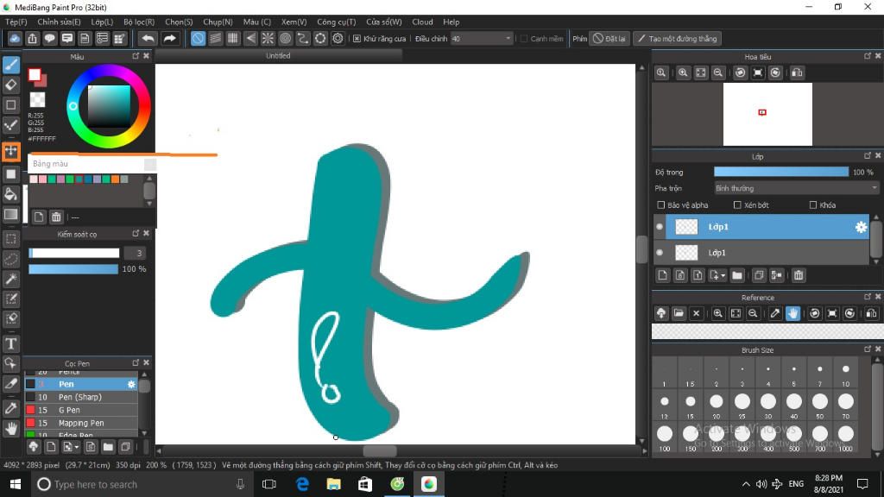Hide the highlighted Lớp1 layer
The height and width of the screenshot is (497, 884).
[660, 227]
